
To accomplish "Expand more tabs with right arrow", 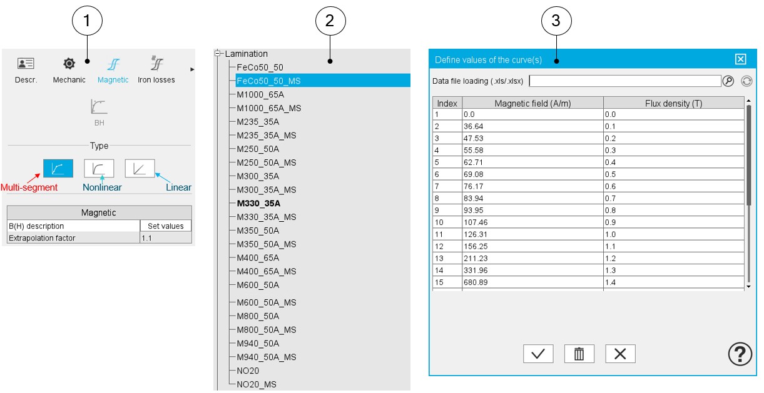I will point(192,69).
